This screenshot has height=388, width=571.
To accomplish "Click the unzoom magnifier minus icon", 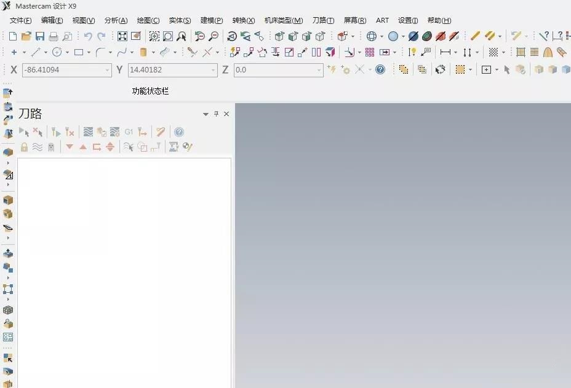I will point(214,36).
